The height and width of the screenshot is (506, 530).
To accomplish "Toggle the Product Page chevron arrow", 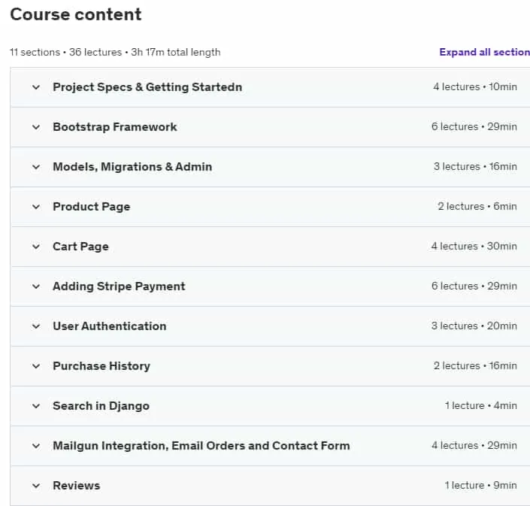I will point(36,207).
